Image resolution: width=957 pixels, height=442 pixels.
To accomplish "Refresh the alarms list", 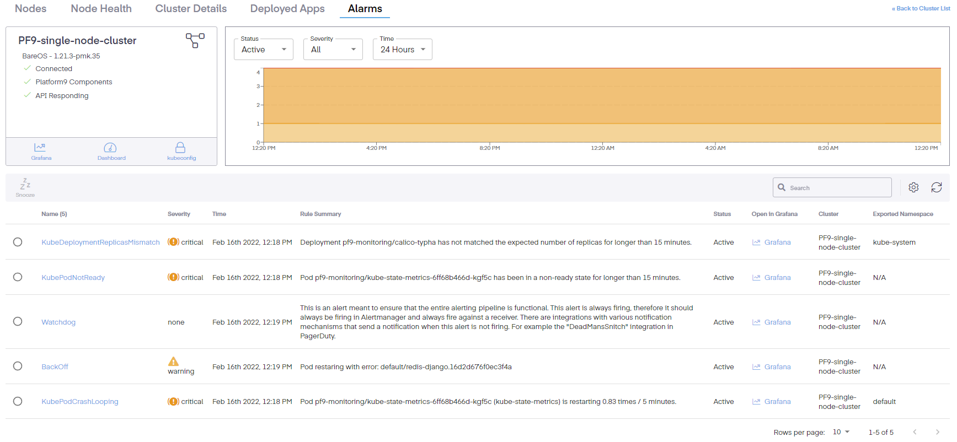I will tap(936, 187).
